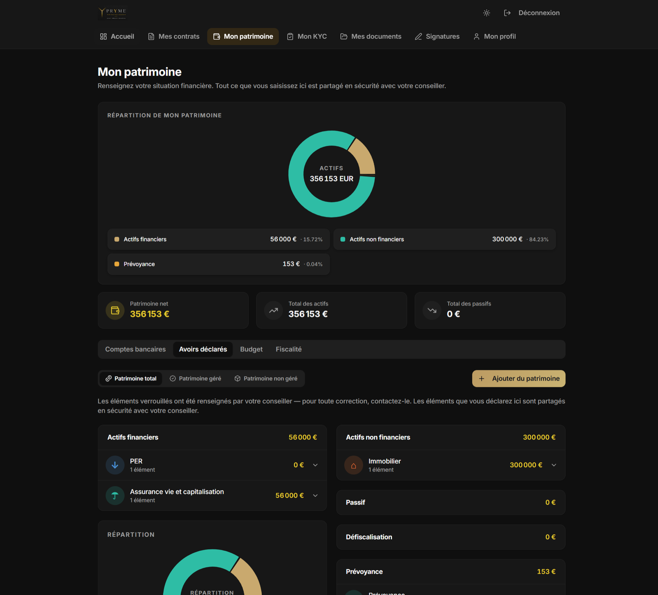658x595 pixels.
Task: Click the Actifs non financiers section header
Action: coord(451,437)
